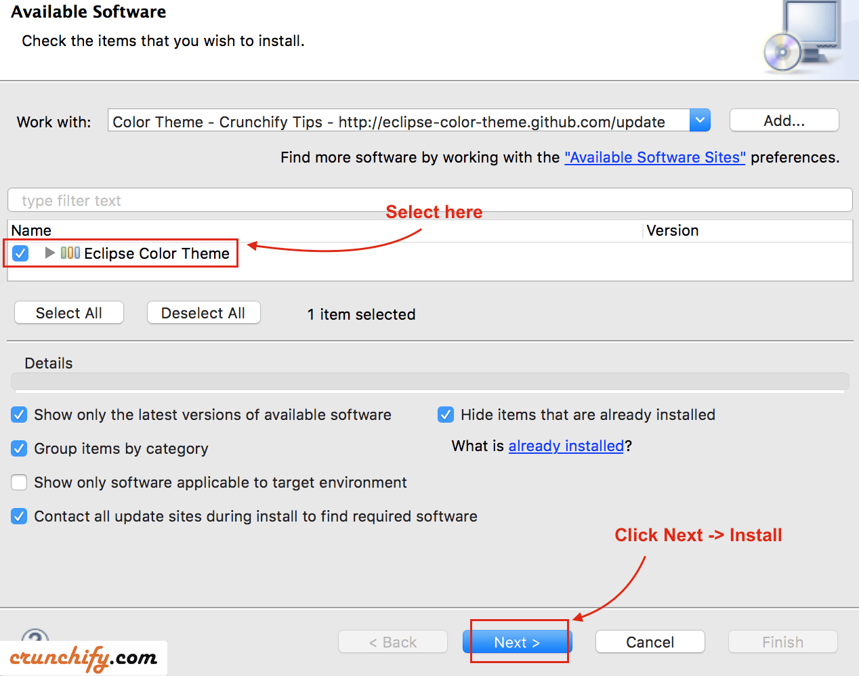Click the Add... button
The image size is (859, 676).
[x=784, y=121]
